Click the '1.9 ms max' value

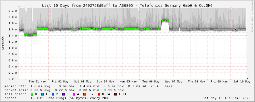(65, 86)
